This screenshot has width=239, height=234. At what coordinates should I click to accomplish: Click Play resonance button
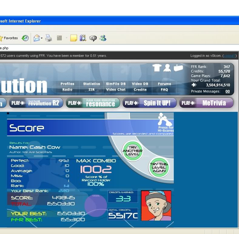93,103
